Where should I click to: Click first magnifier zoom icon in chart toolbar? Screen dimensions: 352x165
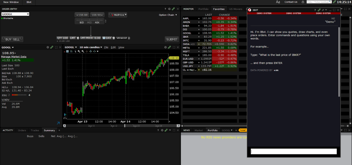pos(79,51)
